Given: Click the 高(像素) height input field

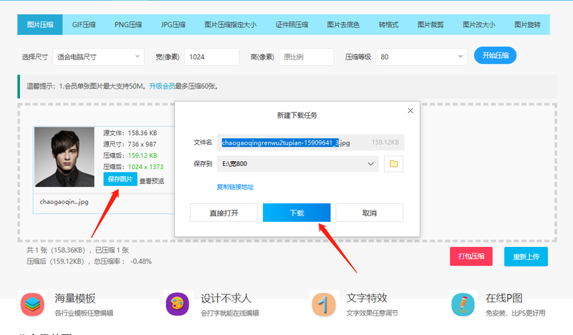Looking at the screenshot, I should point(307,57).
